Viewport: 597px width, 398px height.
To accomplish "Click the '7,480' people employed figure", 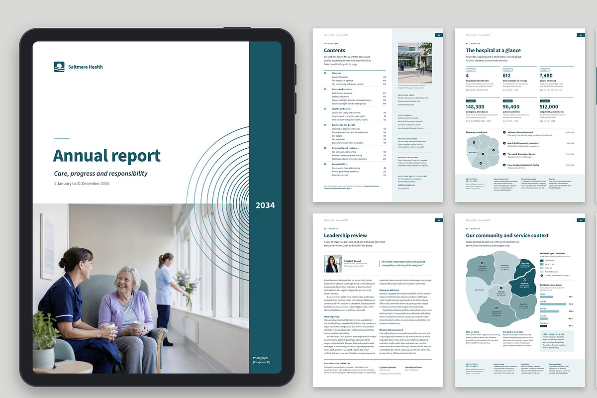I will (x=546, y=76).
